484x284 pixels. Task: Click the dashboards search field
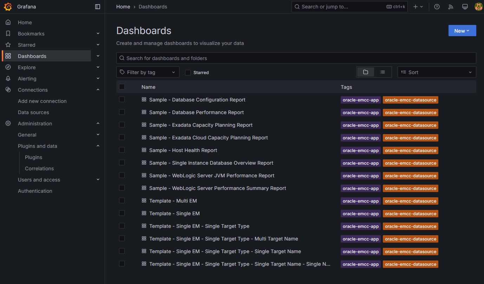point(296,58)
